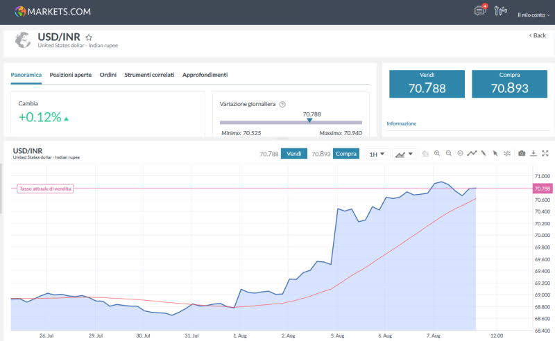Click the large Vendi 70.788 button
Viewport: 555px width, 341px height.
(x=427, y=84)
